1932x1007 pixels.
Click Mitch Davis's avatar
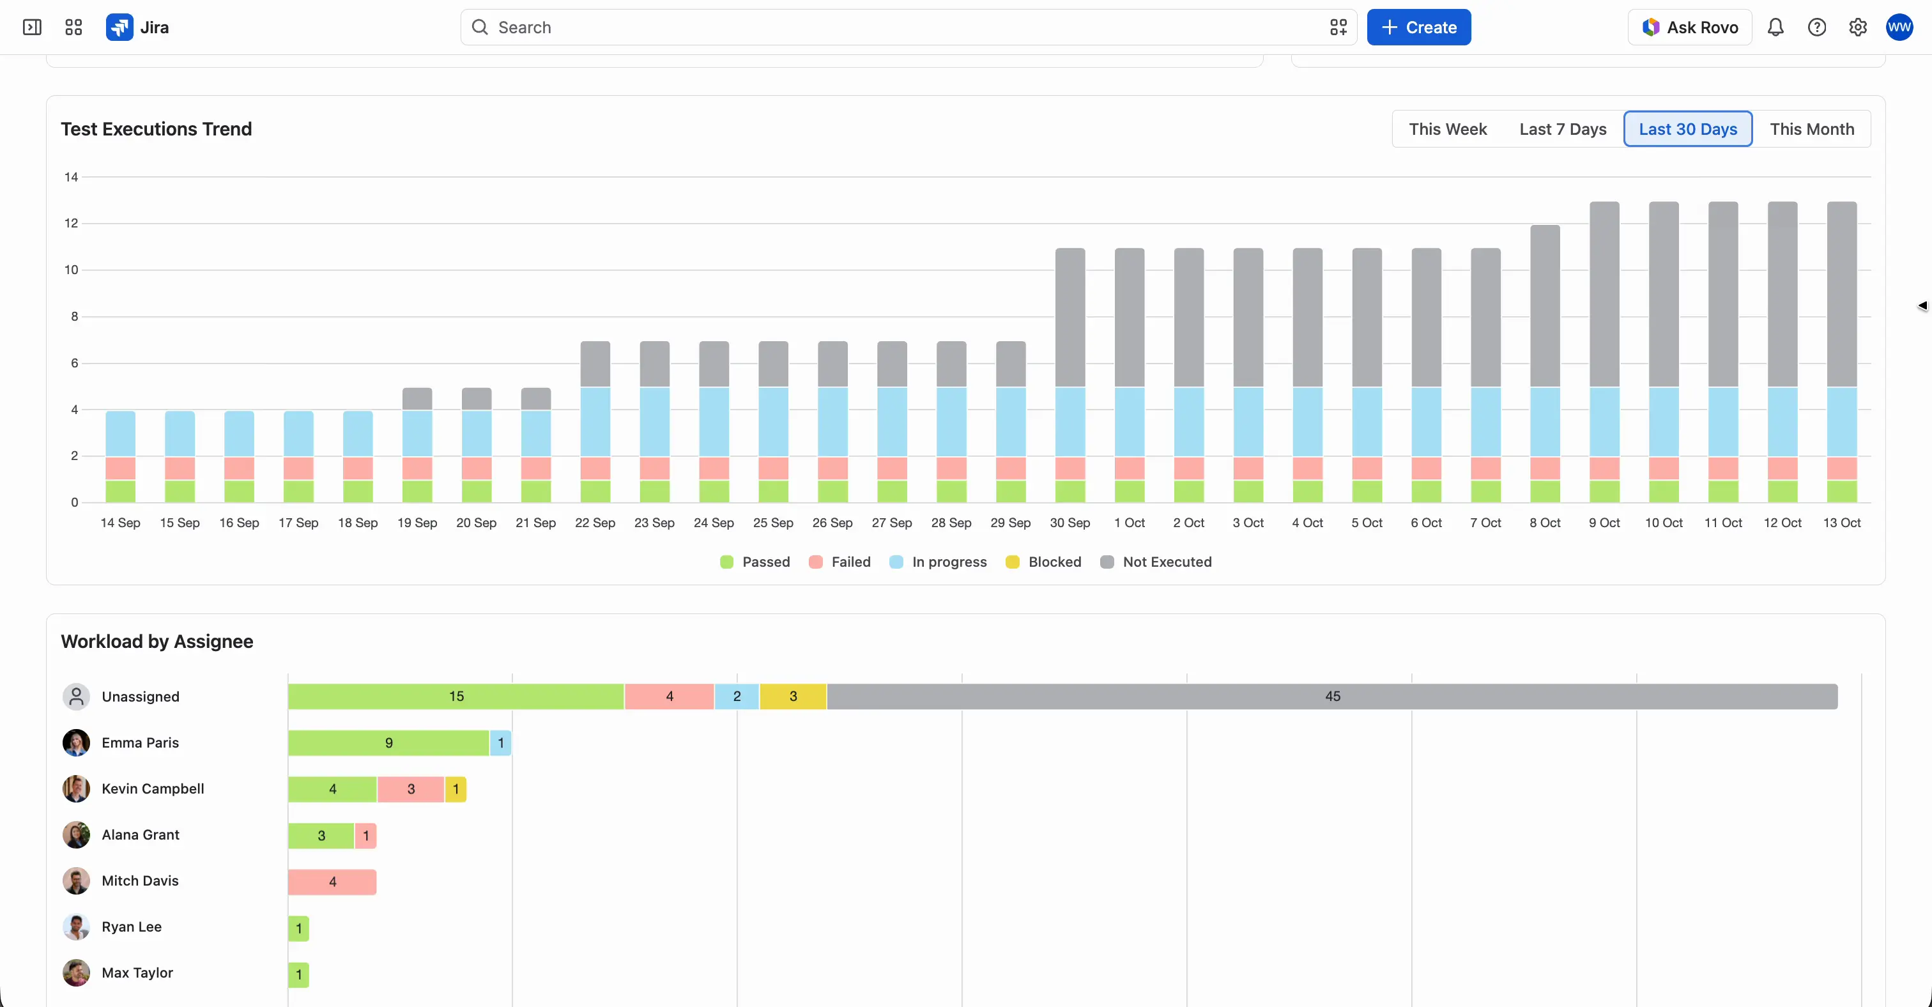(76, 881)
